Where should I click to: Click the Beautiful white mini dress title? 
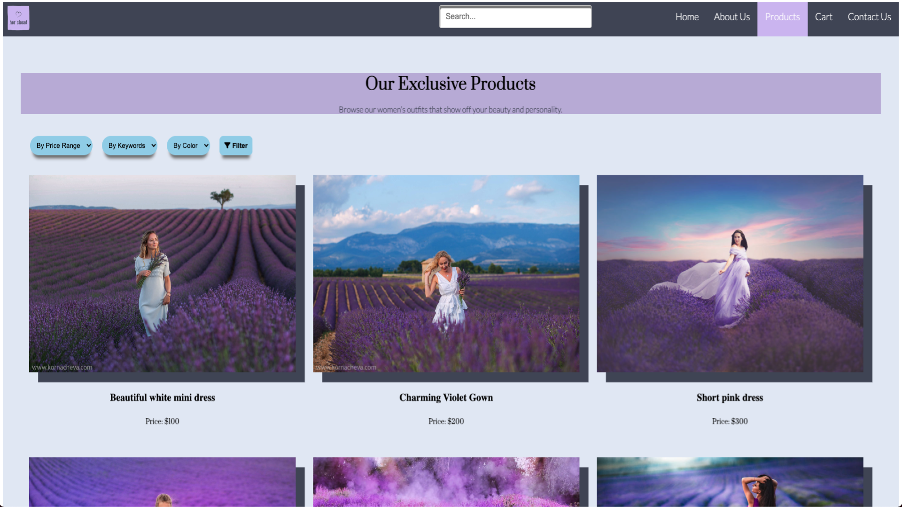(x=163, y=398)
